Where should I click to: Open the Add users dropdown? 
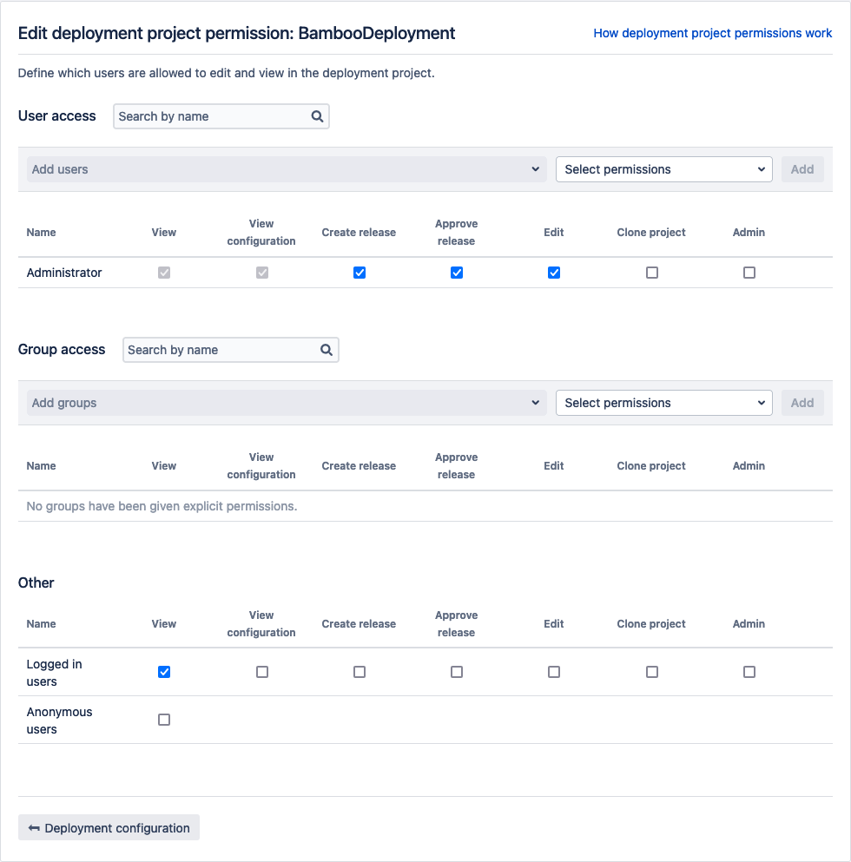point(287,169)
